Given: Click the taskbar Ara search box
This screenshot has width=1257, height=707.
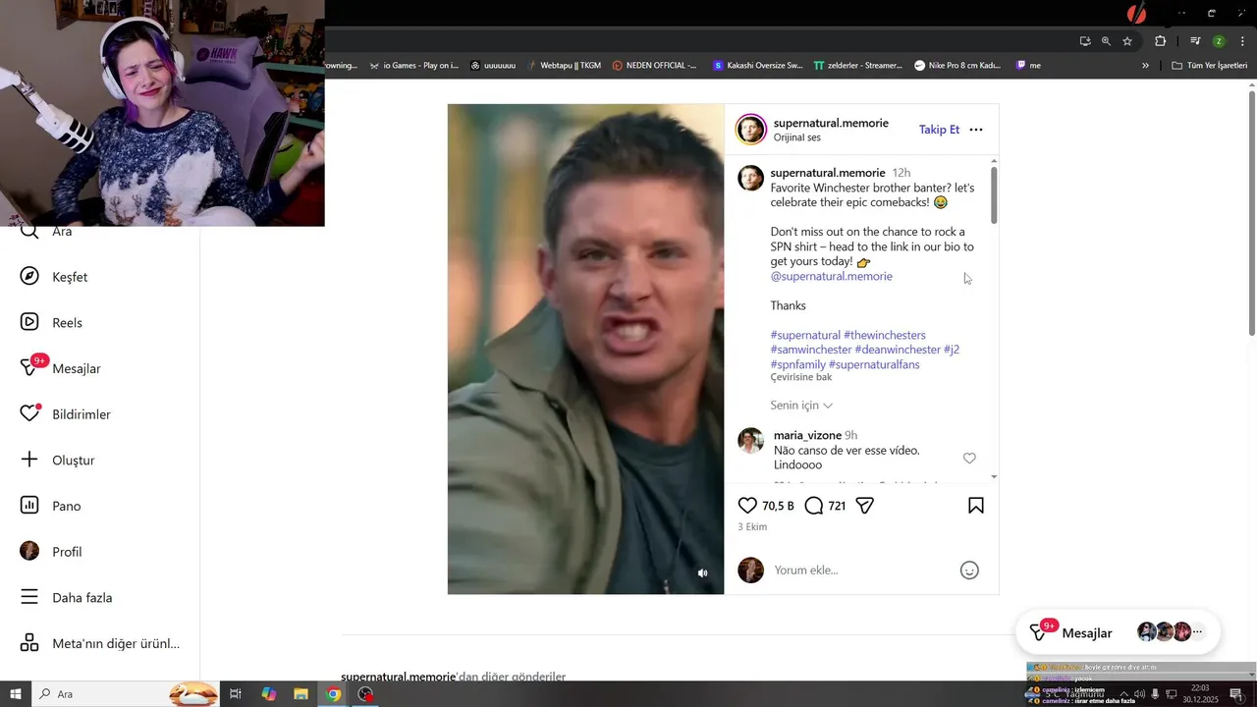Looking at the screenshot, I should [x=125, y=694].
